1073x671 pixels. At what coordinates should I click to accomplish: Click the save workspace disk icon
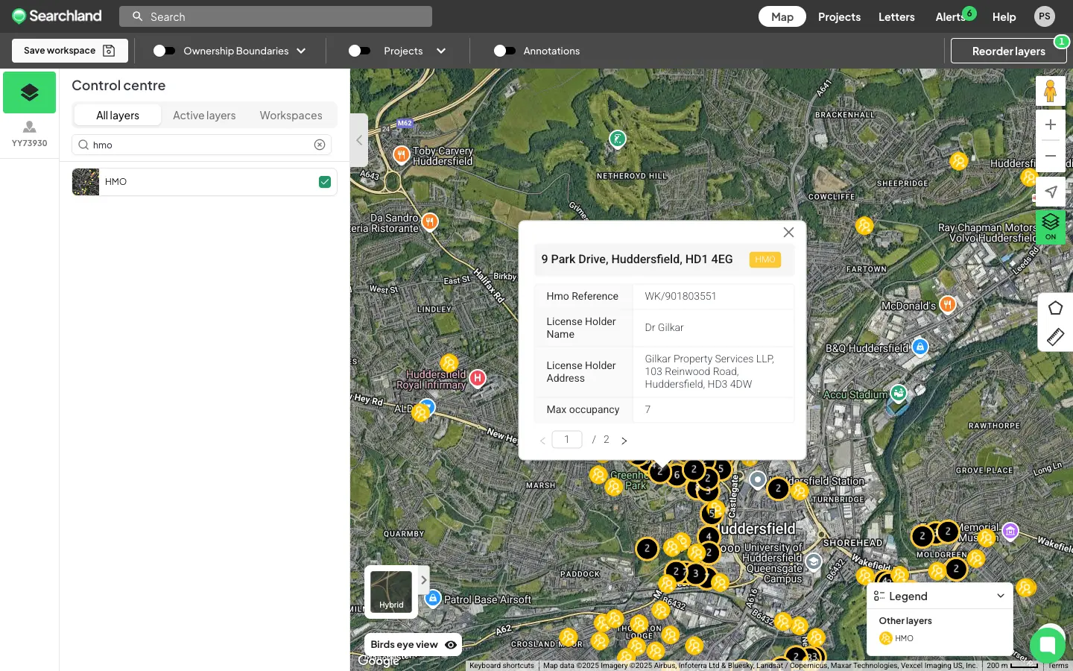coord(109,51)
